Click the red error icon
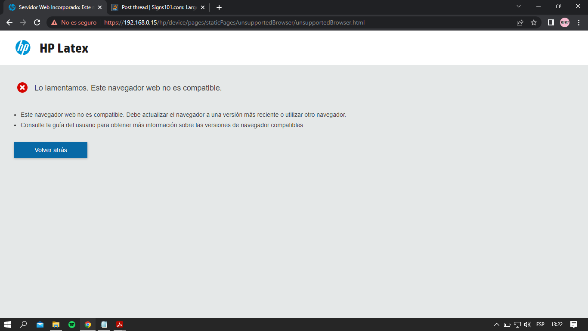588x331 pixels. (22, 87)
